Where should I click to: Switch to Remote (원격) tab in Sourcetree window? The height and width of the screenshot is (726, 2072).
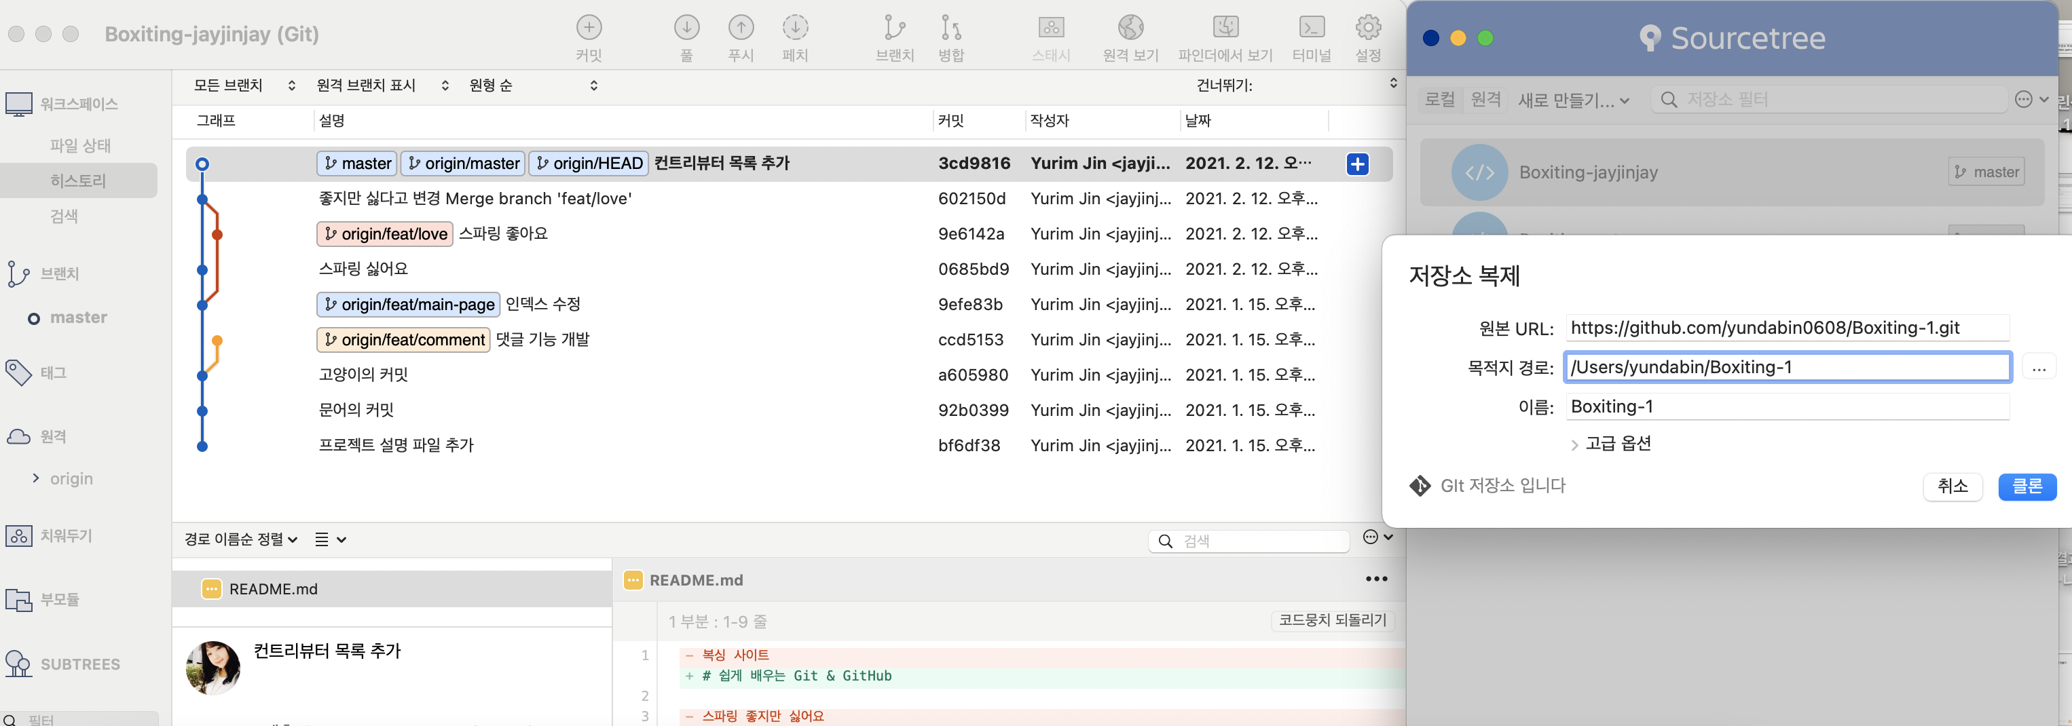coord(1485,100)
